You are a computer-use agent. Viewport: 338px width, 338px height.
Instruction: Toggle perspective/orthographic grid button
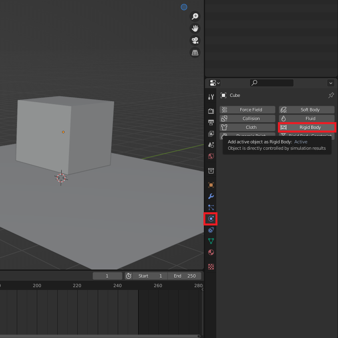tap(195, 52)
